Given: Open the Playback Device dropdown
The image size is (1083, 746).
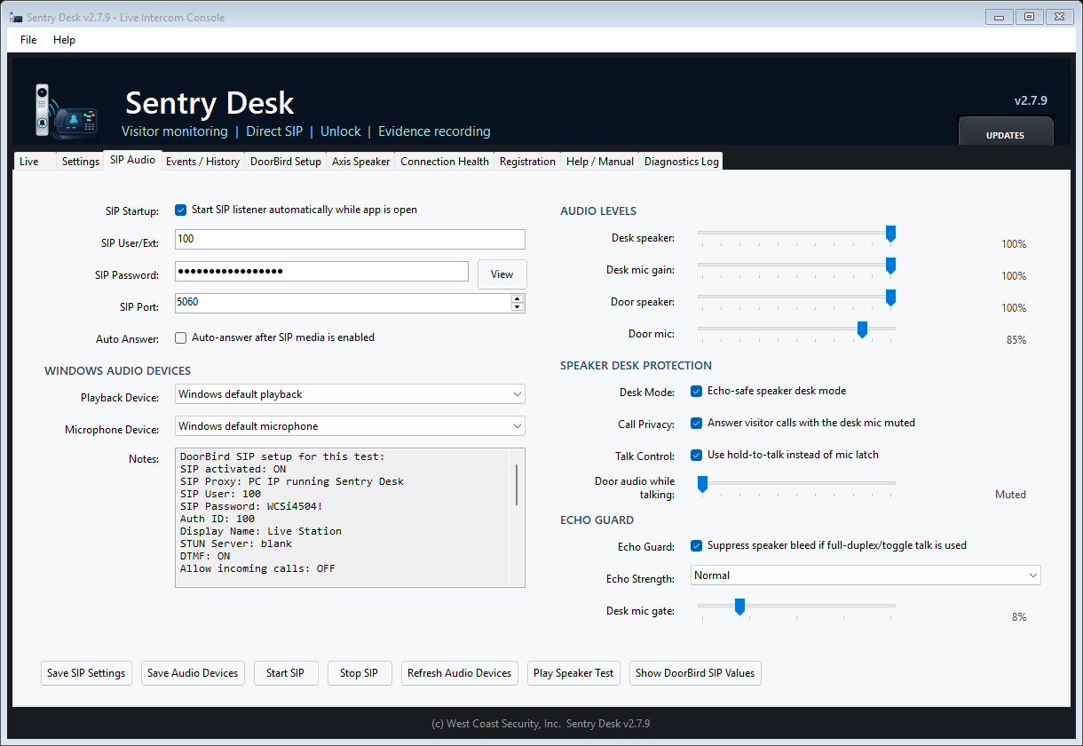Looking at the screenshot, I should [350, 394].
